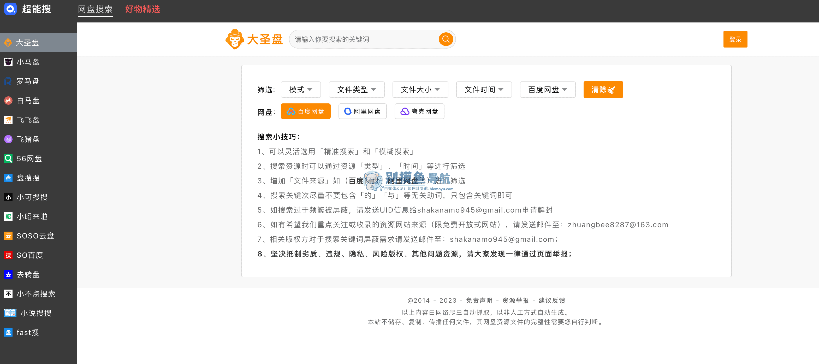Screen dimensions: 819x364
Task: Click the orange search magnifier button
Action: [x=447, y=39]
